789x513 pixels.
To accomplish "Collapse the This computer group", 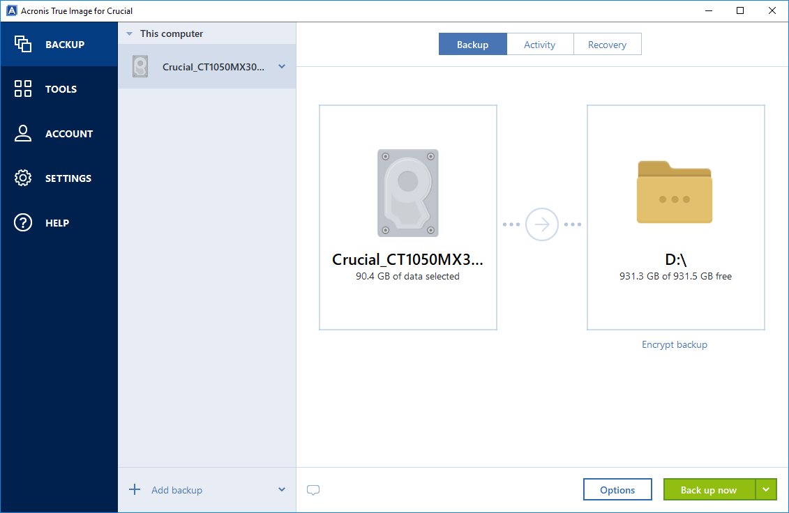I will click(x=129, y=33).
